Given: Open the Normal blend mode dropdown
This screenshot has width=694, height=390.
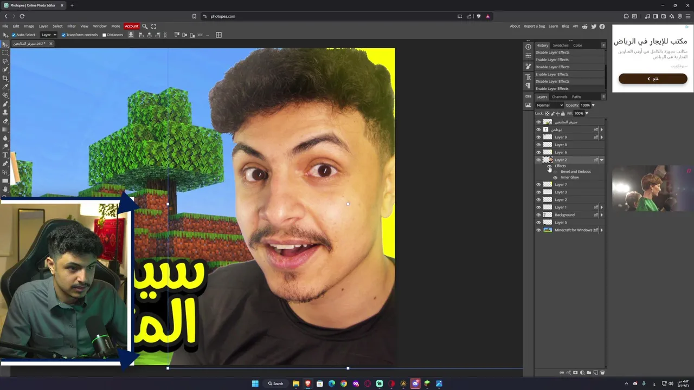Looking at the screenshot, I should [x=549, y=105].
